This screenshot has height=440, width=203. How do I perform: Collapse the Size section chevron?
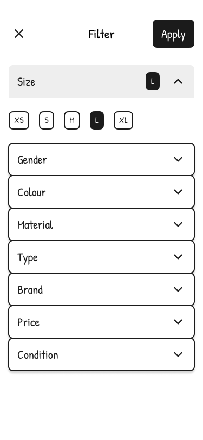point(178,81)
